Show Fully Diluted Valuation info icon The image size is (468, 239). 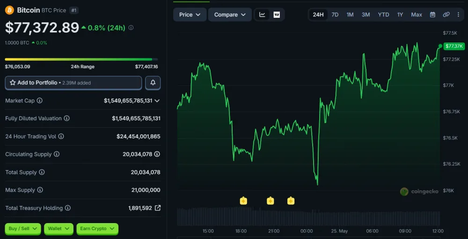66,118
